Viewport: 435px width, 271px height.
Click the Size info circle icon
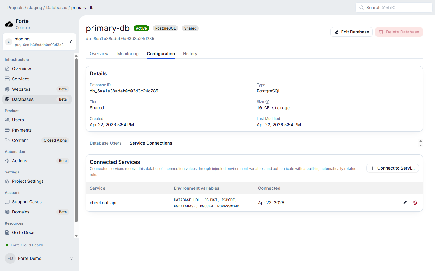click(267, 102)
